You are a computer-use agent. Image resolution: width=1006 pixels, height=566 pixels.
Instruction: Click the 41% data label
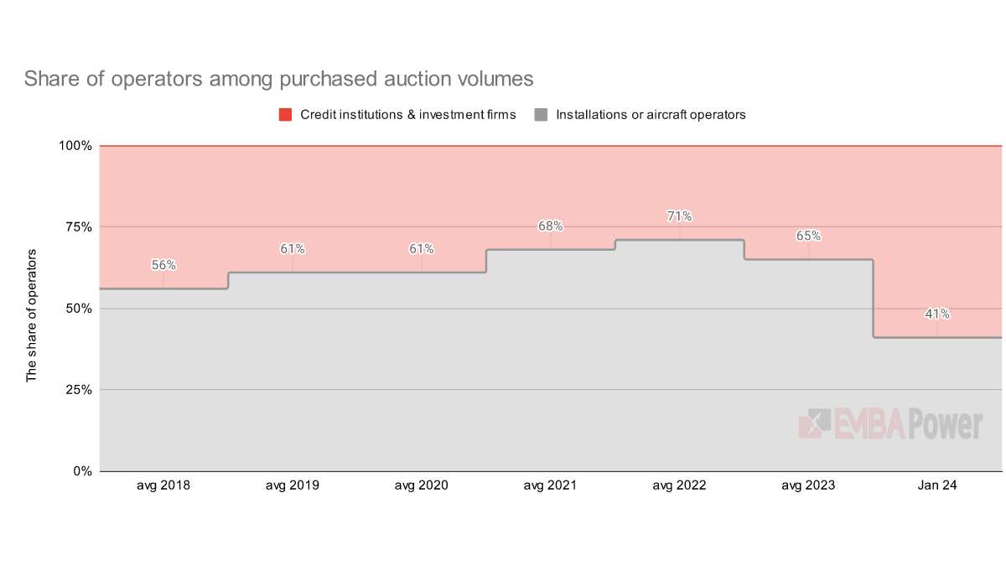(x=937, y=314)
